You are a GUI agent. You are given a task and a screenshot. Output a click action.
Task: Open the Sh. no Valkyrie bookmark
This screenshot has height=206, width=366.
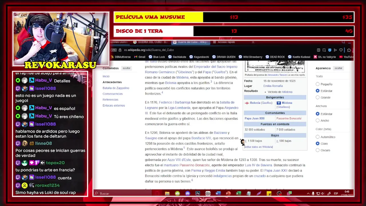325,57
